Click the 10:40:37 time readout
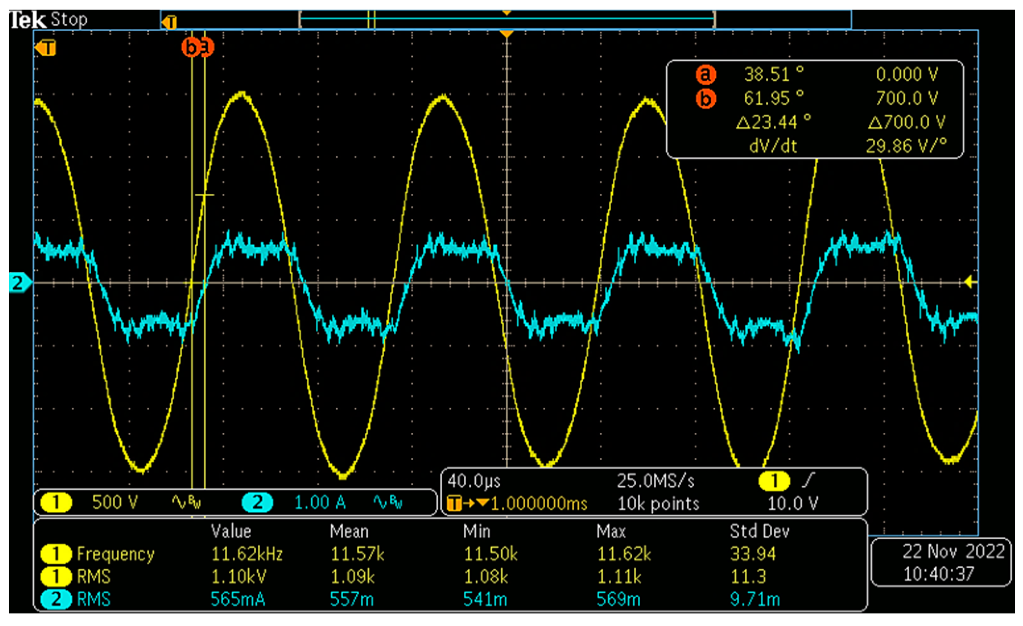This screenshot has height=626, width=1023. 938,574
